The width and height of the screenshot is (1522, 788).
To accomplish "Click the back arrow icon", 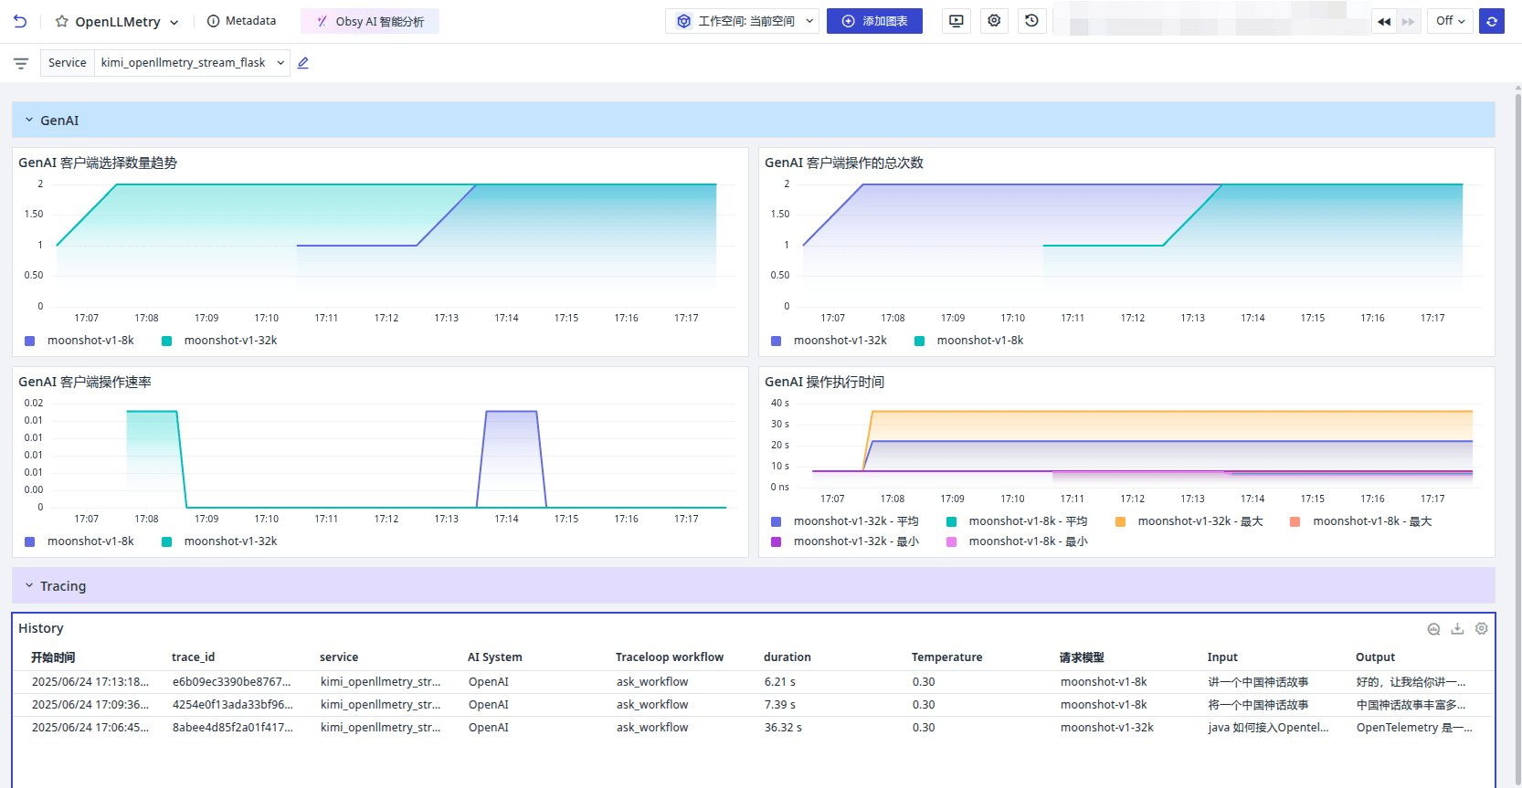I will (20, 21).
